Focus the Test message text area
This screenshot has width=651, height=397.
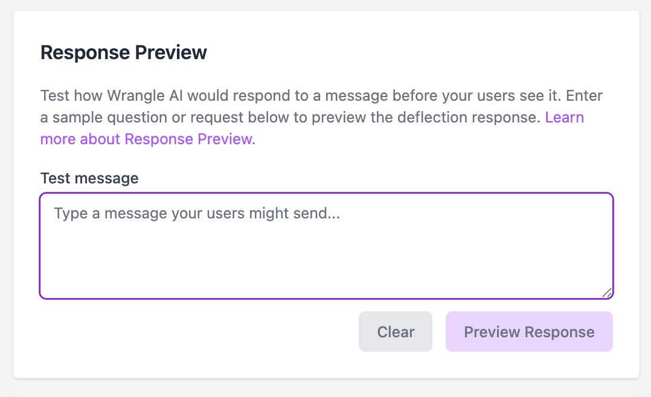(x=326, y=246)
